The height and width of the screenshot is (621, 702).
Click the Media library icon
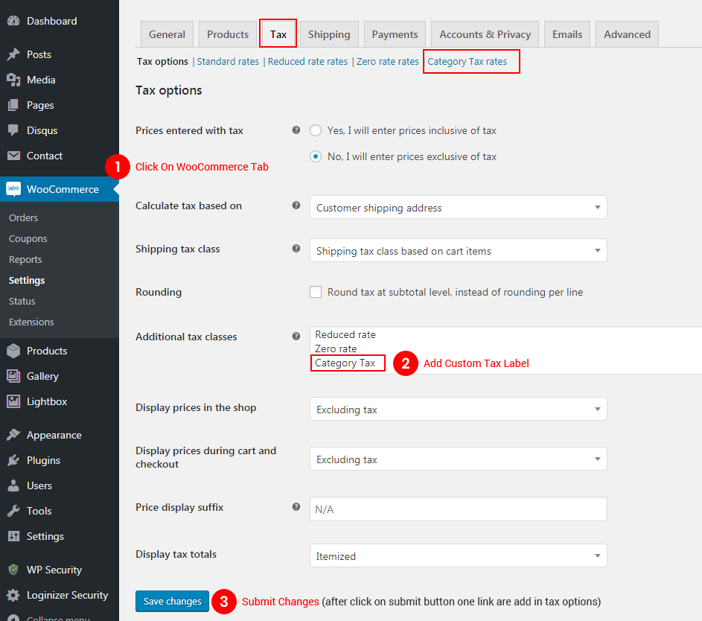click(x=13, y=80)
